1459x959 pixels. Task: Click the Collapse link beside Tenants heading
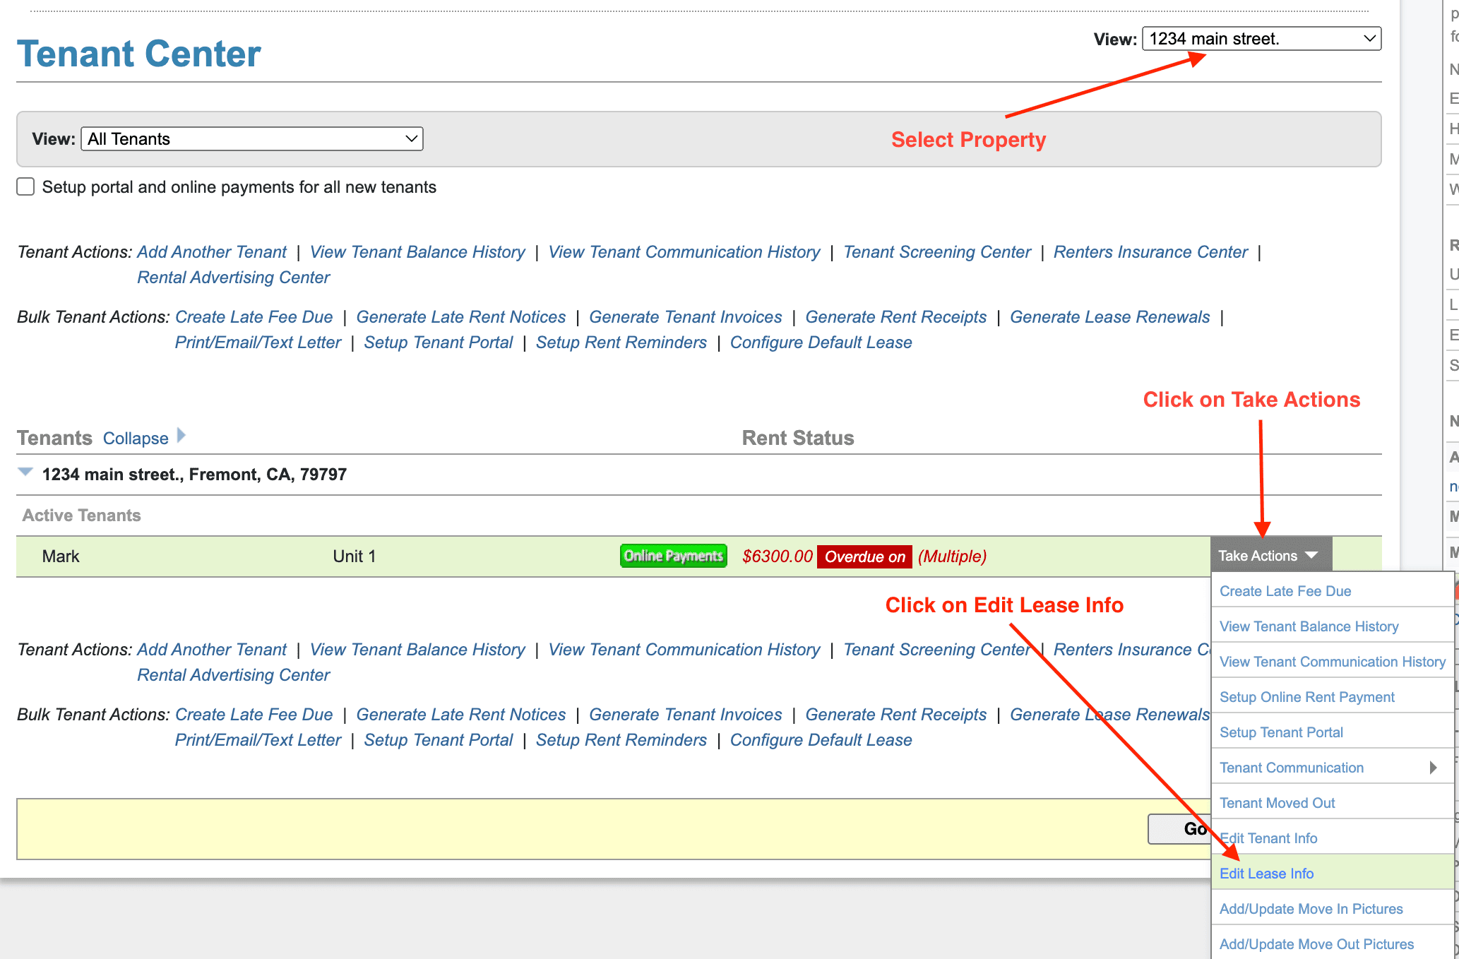(136, 439)
